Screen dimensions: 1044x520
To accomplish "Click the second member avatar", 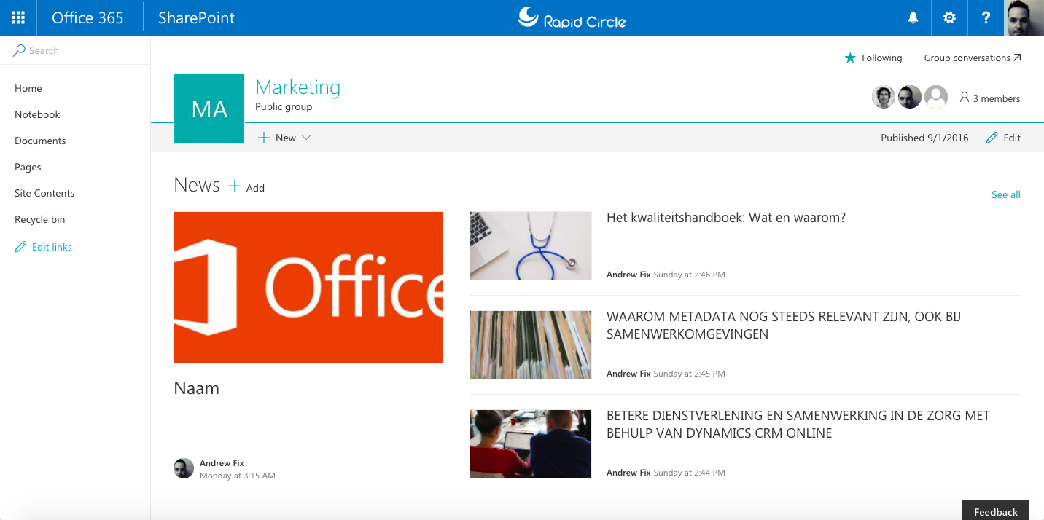I will click(910, 97).
